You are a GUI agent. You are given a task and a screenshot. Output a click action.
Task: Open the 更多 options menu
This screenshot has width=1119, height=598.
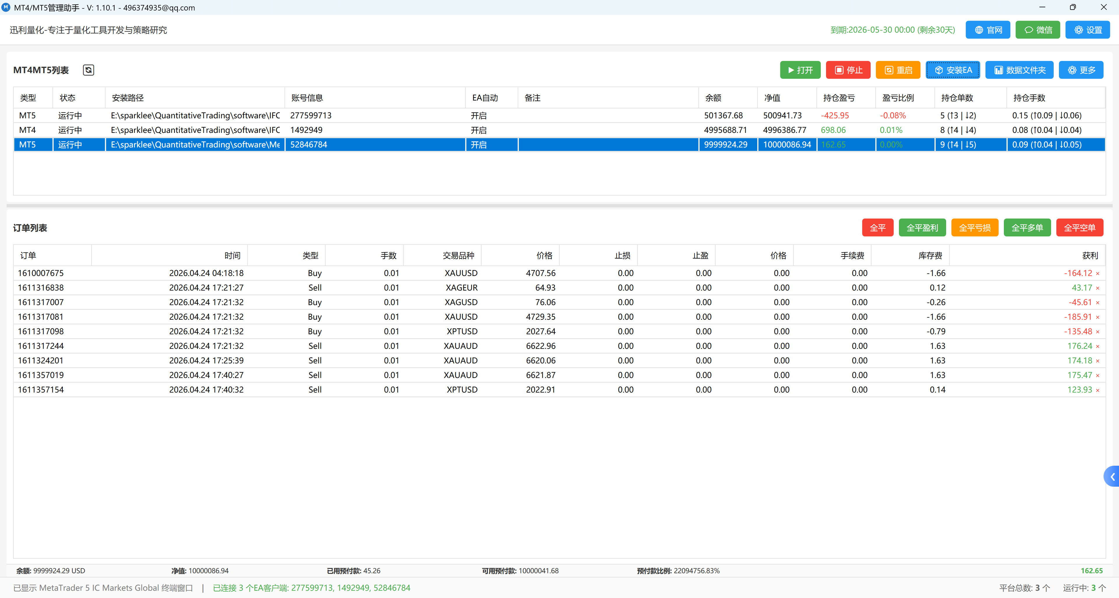[x=1081, y=70]
